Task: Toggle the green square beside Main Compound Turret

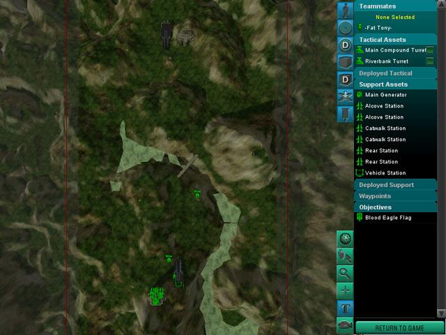Action: click(430, 50)
